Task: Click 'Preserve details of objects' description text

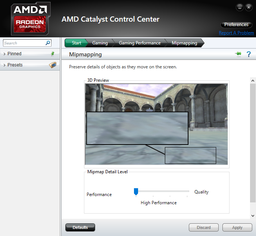Action: [x=123, y=67]
